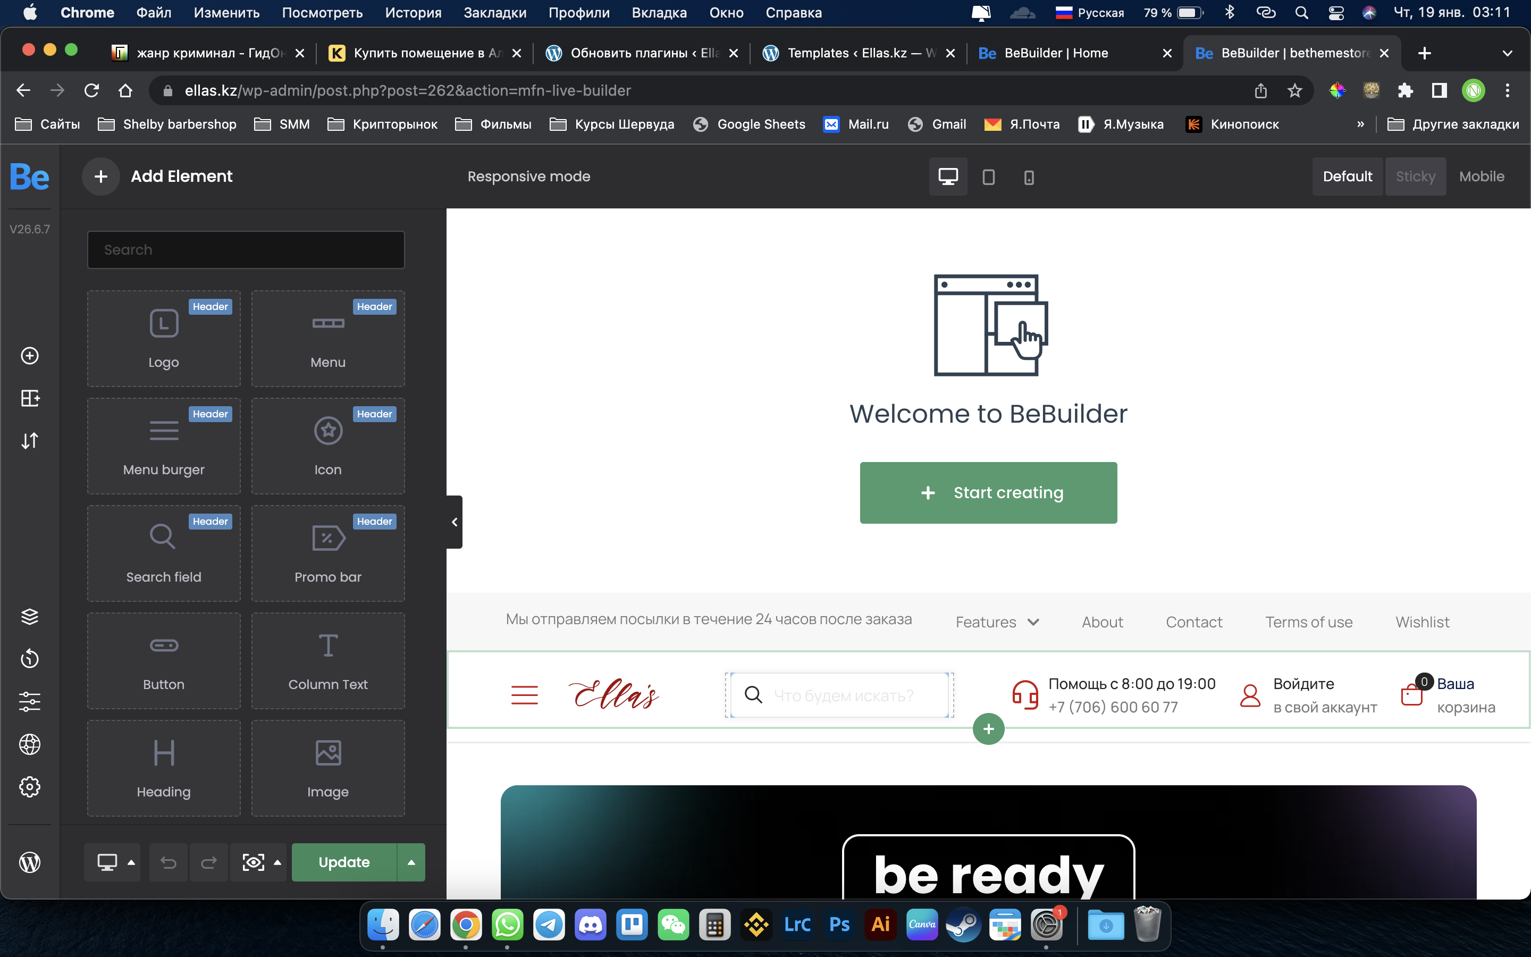This screenshot has height=957, width=1531.
Task: Click the shopping cart icon in header
Action: click(x=1412, y=694)
